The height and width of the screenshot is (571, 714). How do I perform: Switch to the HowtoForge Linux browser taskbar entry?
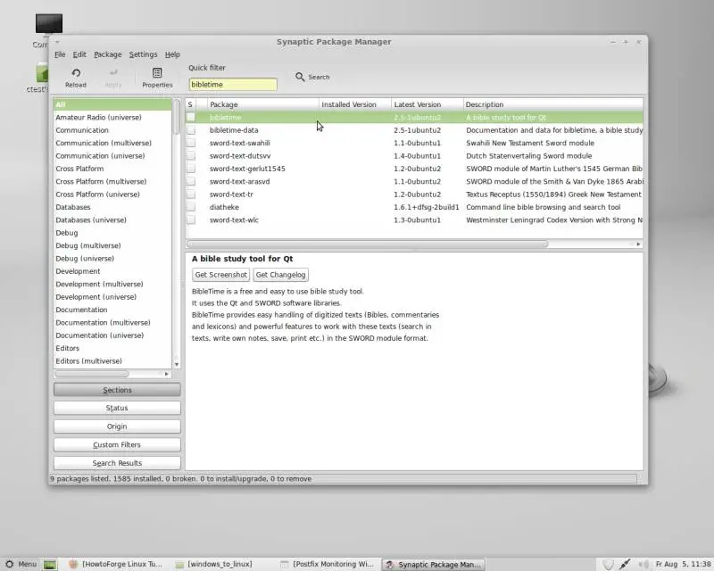tap(116, 564)
